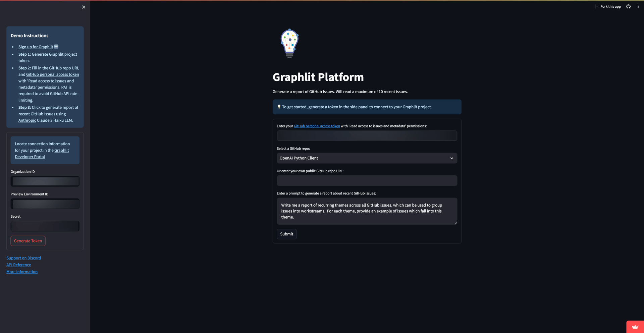The image size is (644, 333).
Task: Click the Generate Token button
Action: click(28, 241)
